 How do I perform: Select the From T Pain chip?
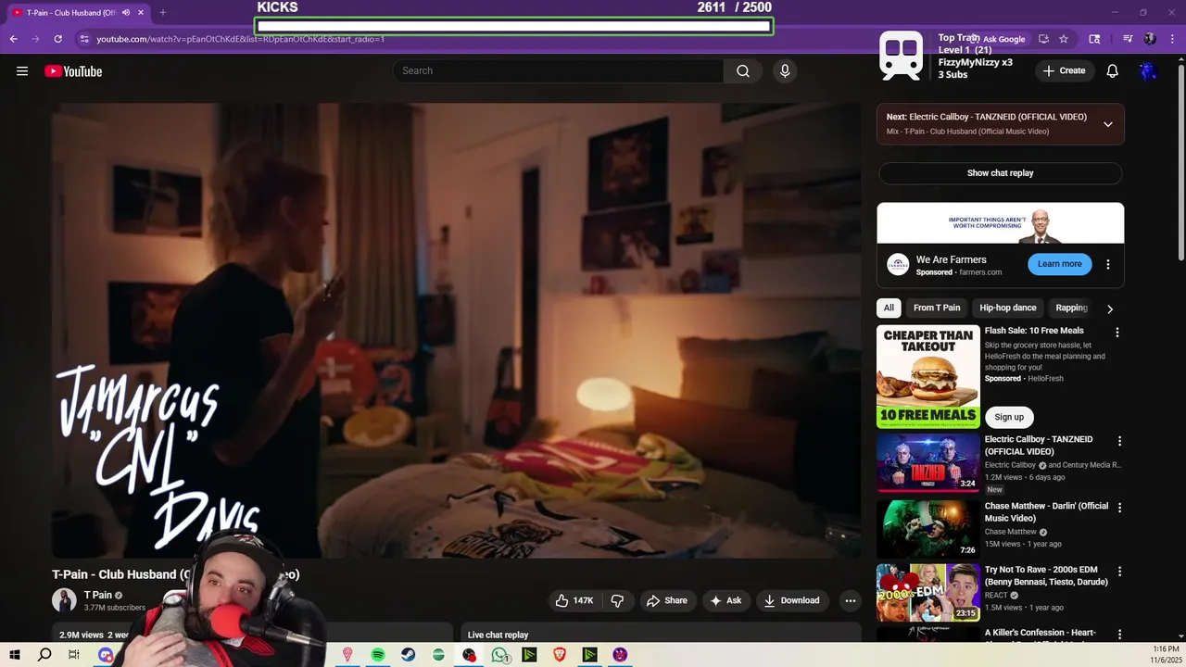coord(937,308)
